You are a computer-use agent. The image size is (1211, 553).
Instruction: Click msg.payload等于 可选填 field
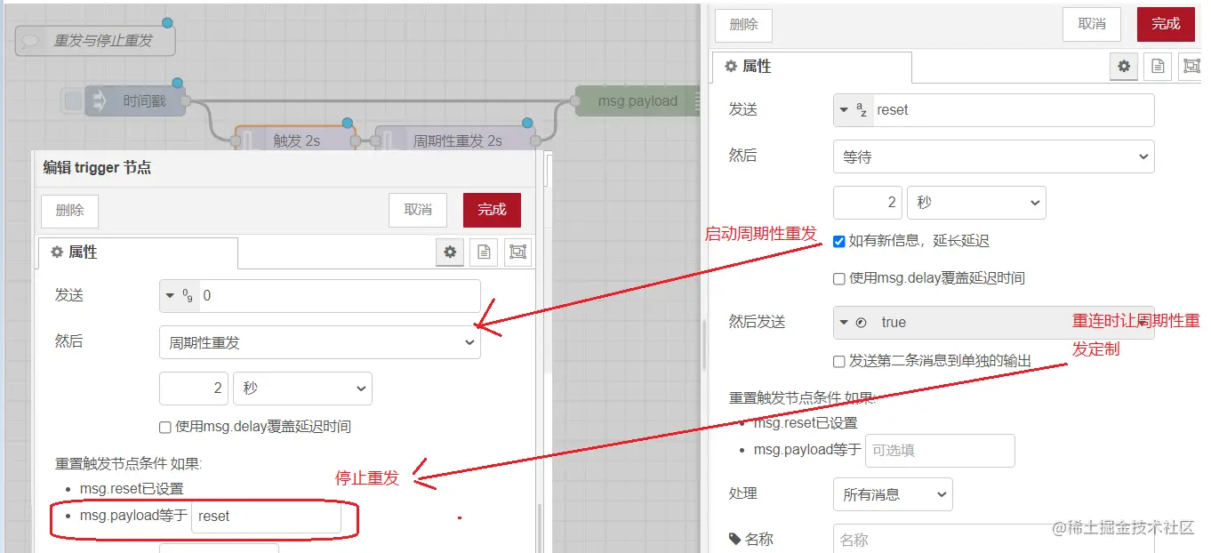click(941, 451)
